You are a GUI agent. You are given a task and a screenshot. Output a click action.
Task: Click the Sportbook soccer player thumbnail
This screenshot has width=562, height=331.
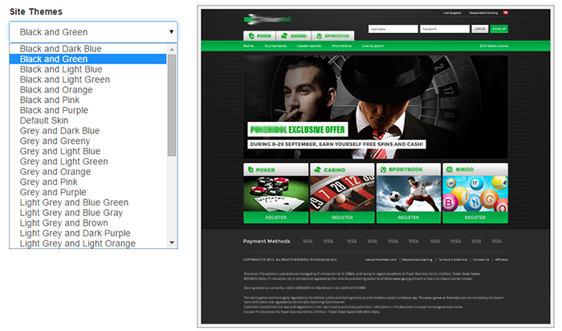(407, 194)
